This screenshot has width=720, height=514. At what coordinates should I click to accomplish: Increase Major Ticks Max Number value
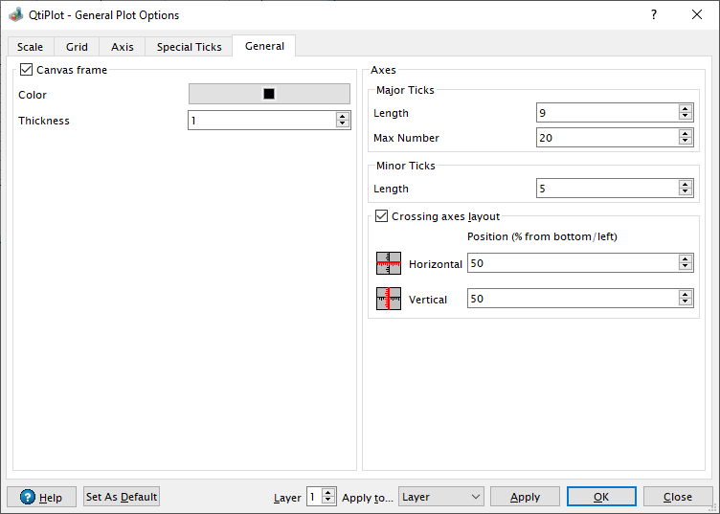click(x=685, y=133)
